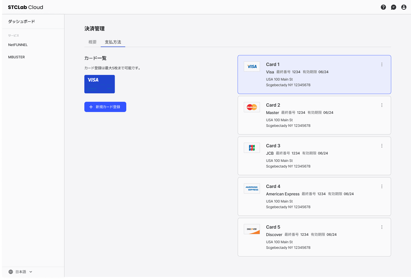411x280 pixels.
Task: Click the カード一覧 section heading
Action: [95, 58]
